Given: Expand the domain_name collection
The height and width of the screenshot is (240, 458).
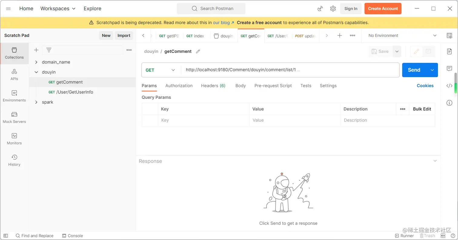Looking at the screenshot, I should pos(36,62).
